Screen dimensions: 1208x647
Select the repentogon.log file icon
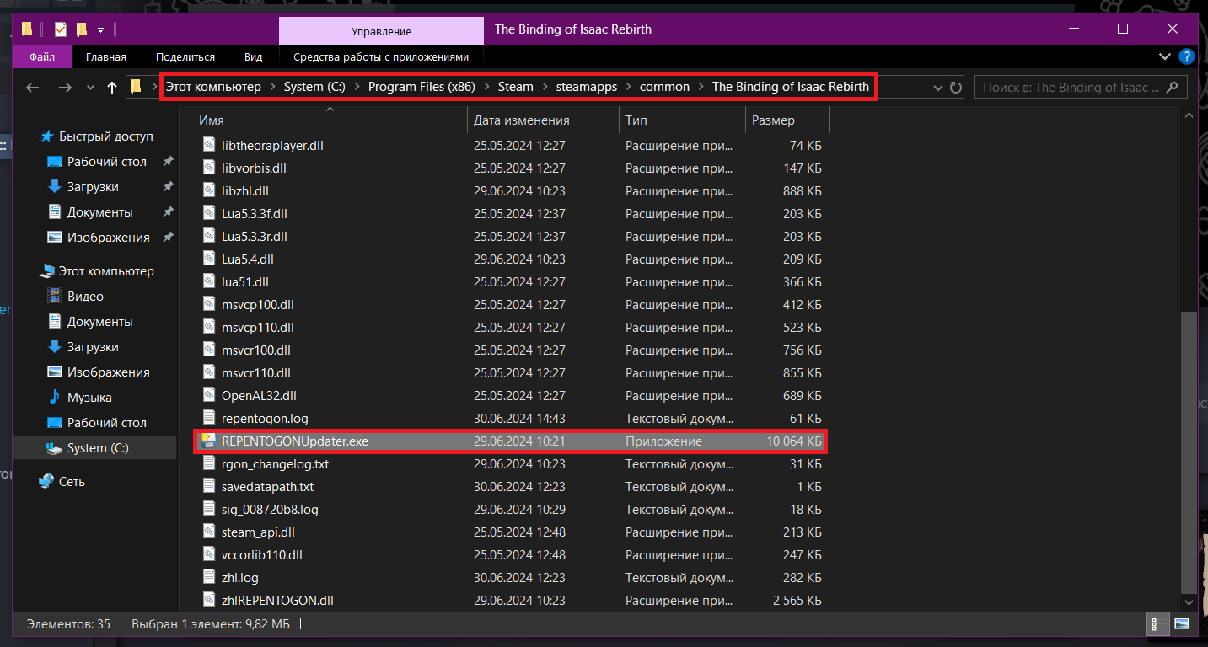pyautogui.click(x=209, y=418)
